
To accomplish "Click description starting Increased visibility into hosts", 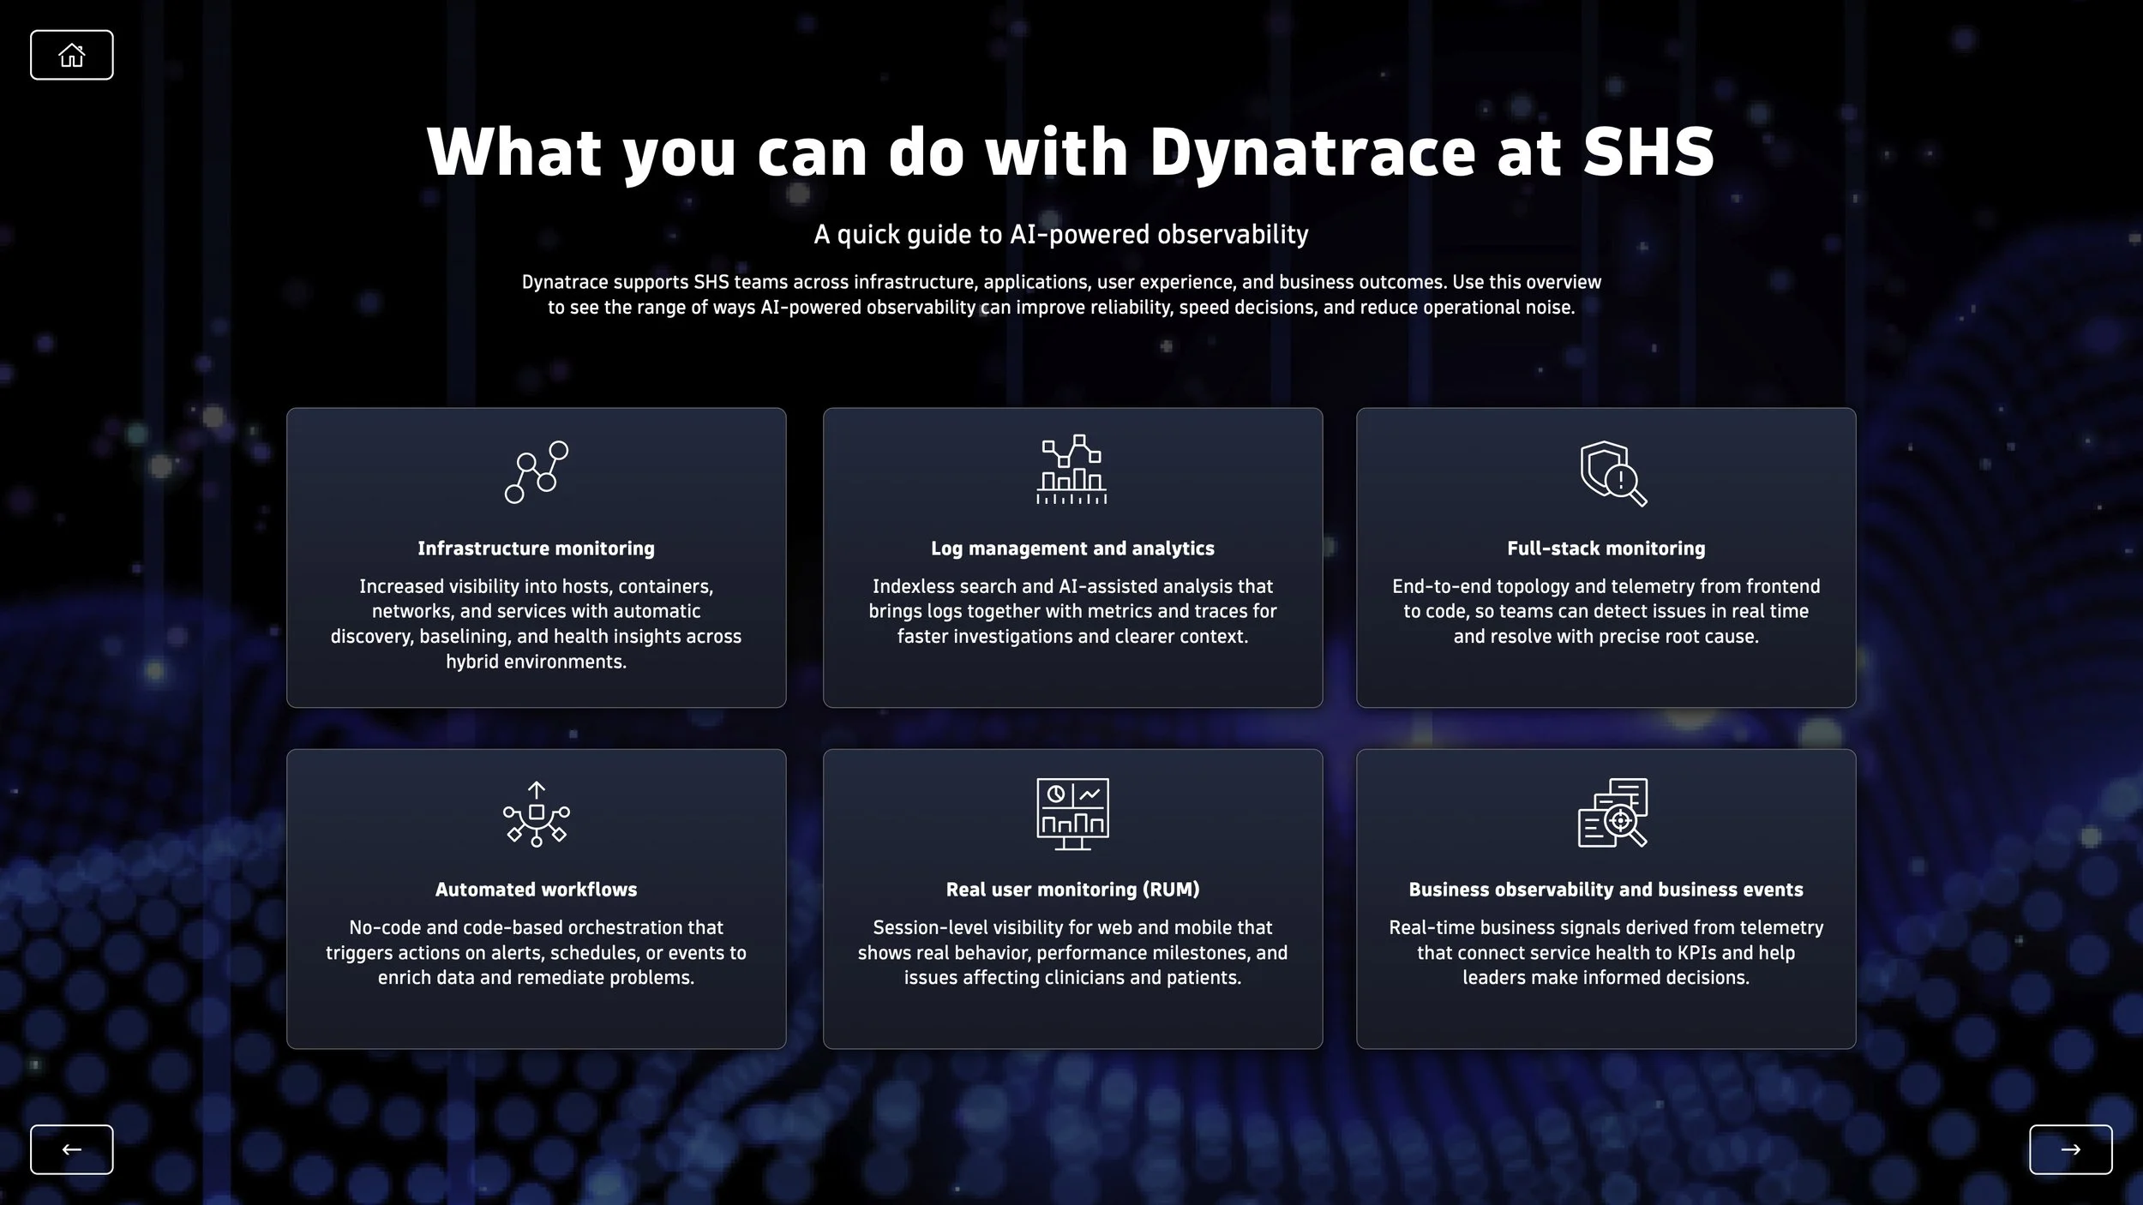I will click(537, 624).
